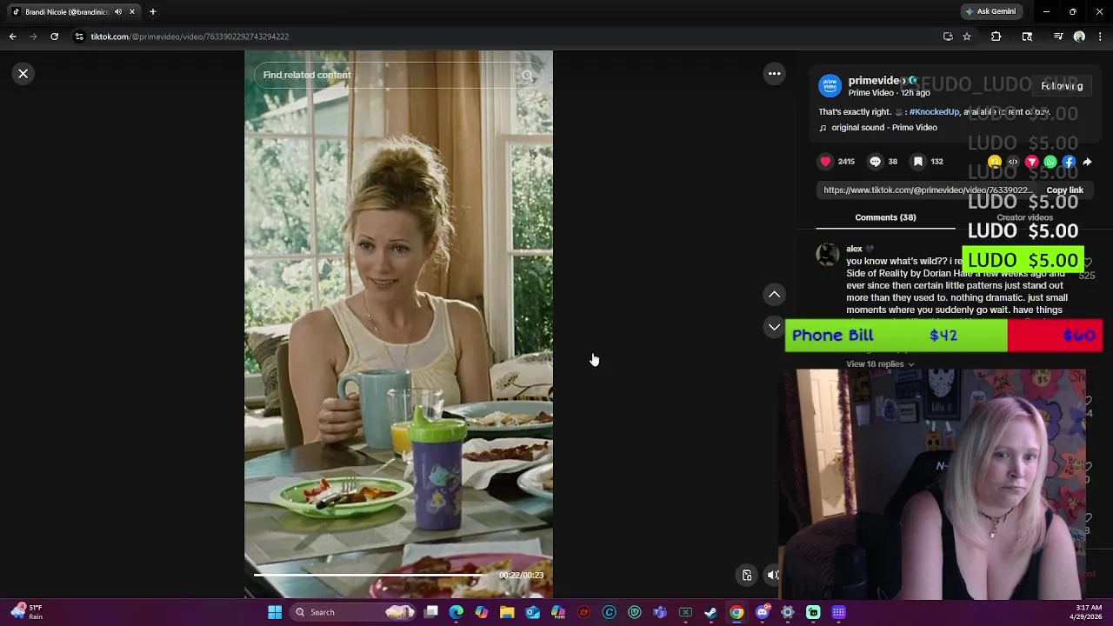Click the magnifier icon in related search
Screen dimensions: 1113x626
(x=527, y=75)
